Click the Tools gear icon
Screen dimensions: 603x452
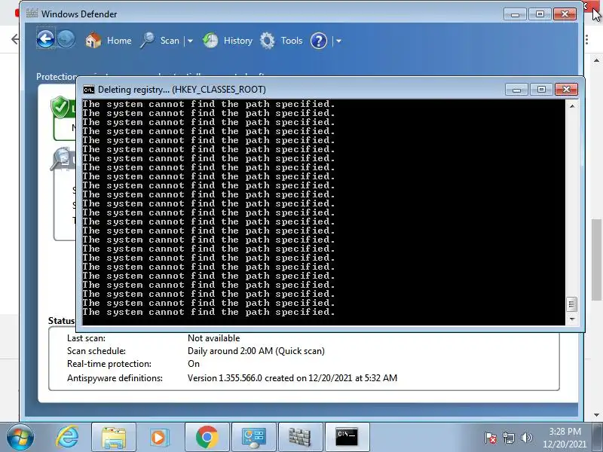click(268, 41)
